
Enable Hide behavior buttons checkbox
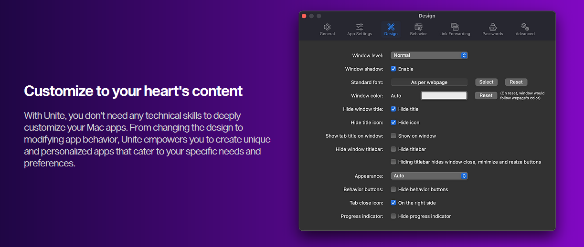[x=393, y=189]
